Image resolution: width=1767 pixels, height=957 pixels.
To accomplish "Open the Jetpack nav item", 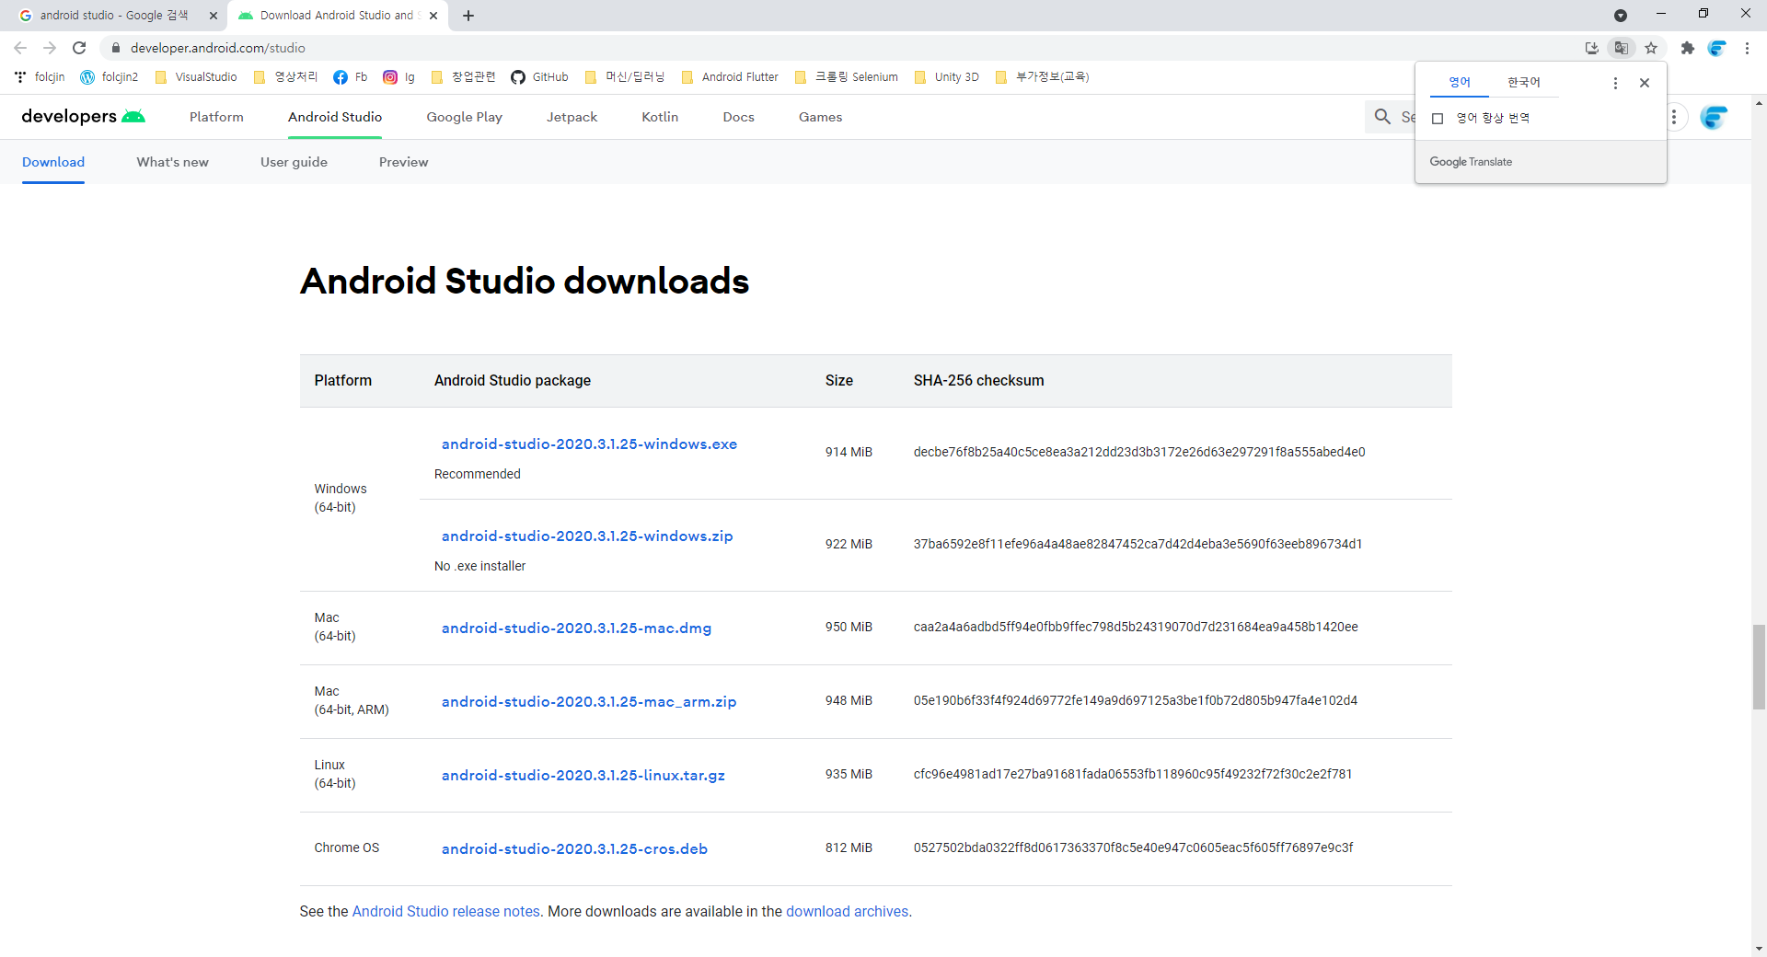I will pos(572,117).
